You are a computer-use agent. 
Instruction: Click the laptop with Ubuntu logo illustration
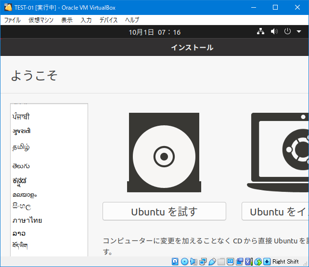pos(278,152)
